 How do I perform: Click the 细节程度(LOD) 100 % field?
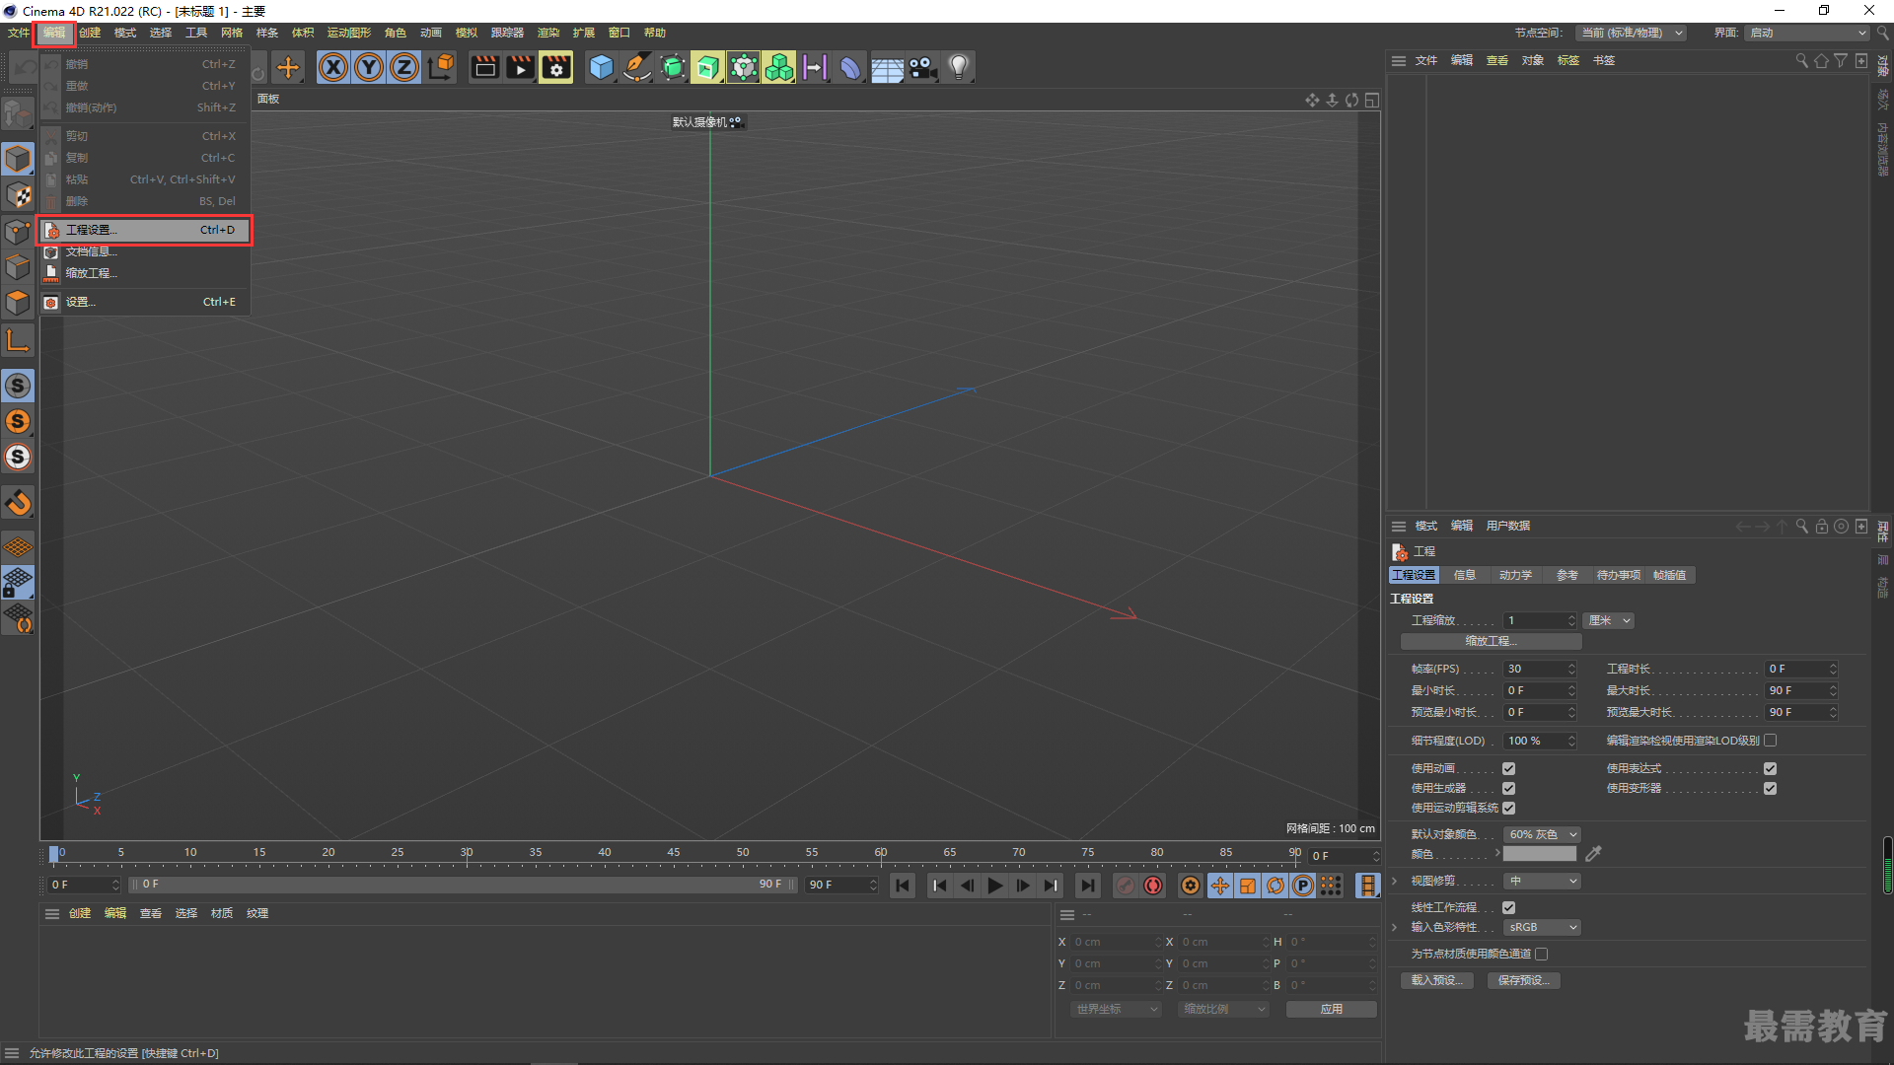coord(1540,742)
